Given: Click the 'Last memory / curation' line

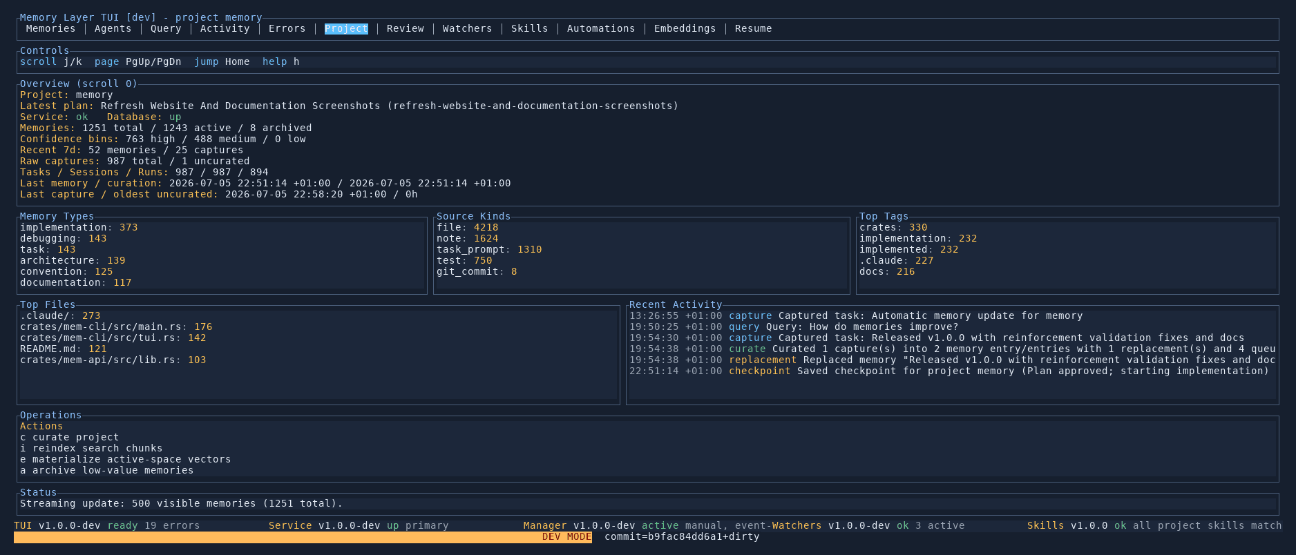Looking at the screenshot, I should pos(265,183).
